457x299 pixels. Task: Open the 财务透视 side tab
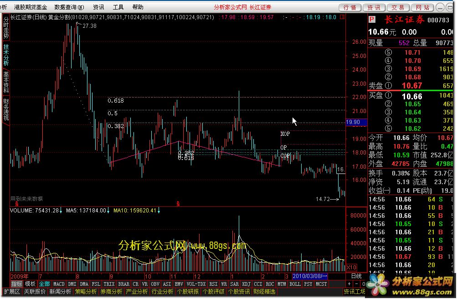pyautogui.click(x=6, y=109)
